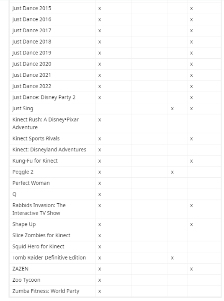Image resolution: width=224 pixels, height=301 pixels.
Task: Select the Just Dance 2022 row name
Action: [x=32, y=86]
